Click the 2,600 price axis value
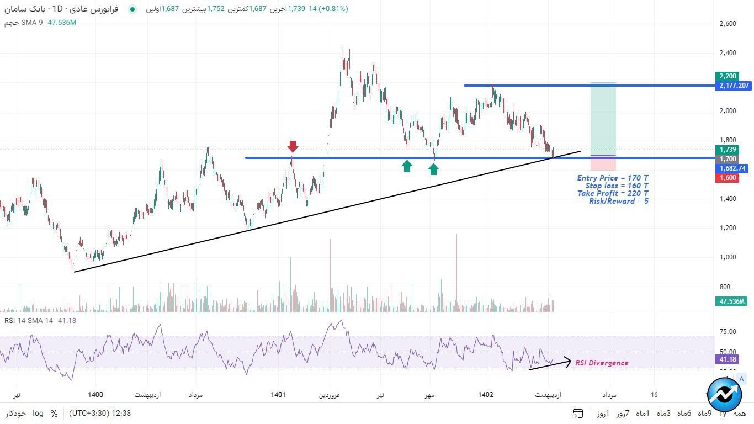The width and height of the screenshot is (754, 424). coord(728,24)
